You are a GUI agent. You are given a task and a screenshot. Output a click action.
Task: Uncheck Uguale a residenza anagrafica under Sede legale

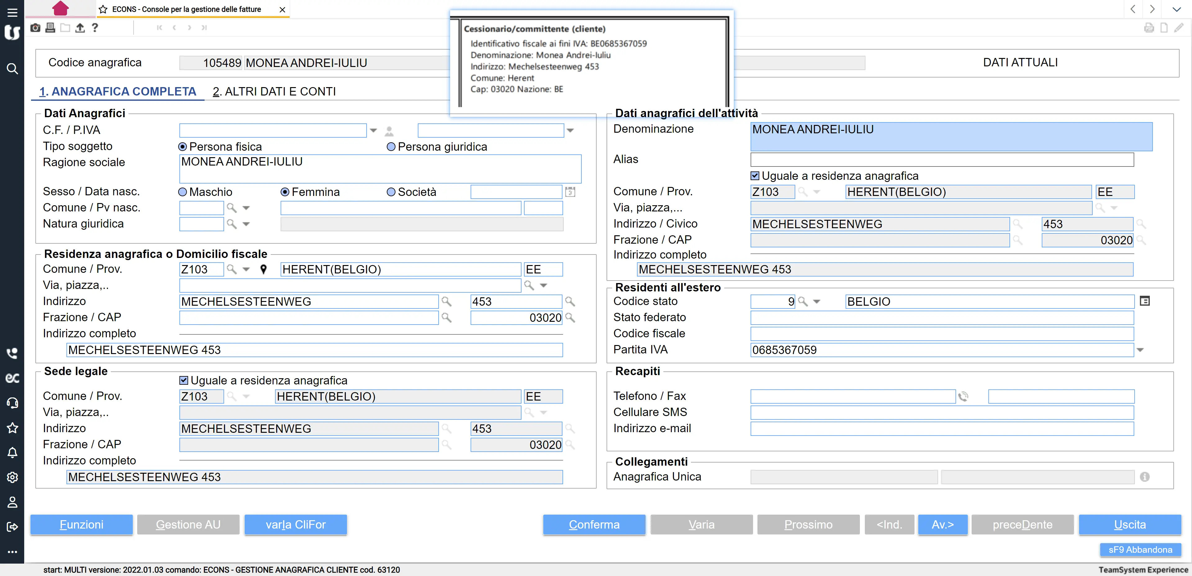point(184,380)
